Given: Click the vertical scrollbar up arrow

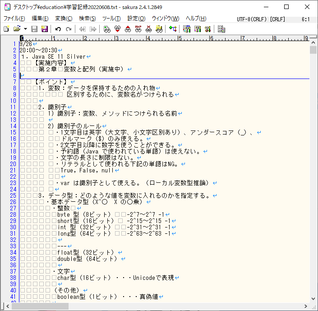Looking at the screenshot, I should 313,42.
